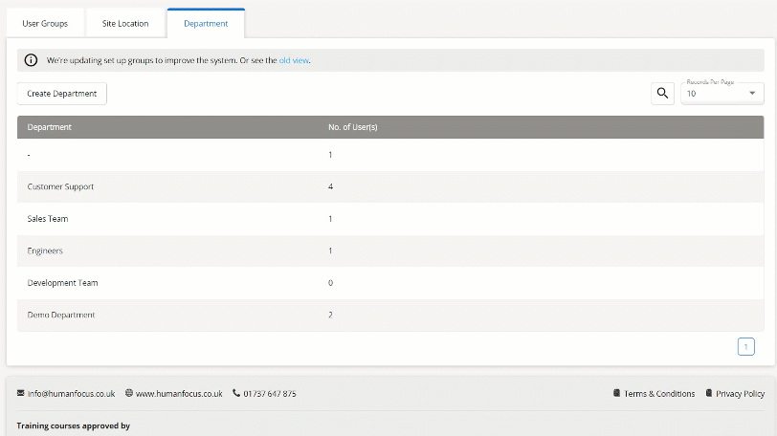Select the Demo Department row
The width and height of the screenshot is (777, 436).
(61, 315)
